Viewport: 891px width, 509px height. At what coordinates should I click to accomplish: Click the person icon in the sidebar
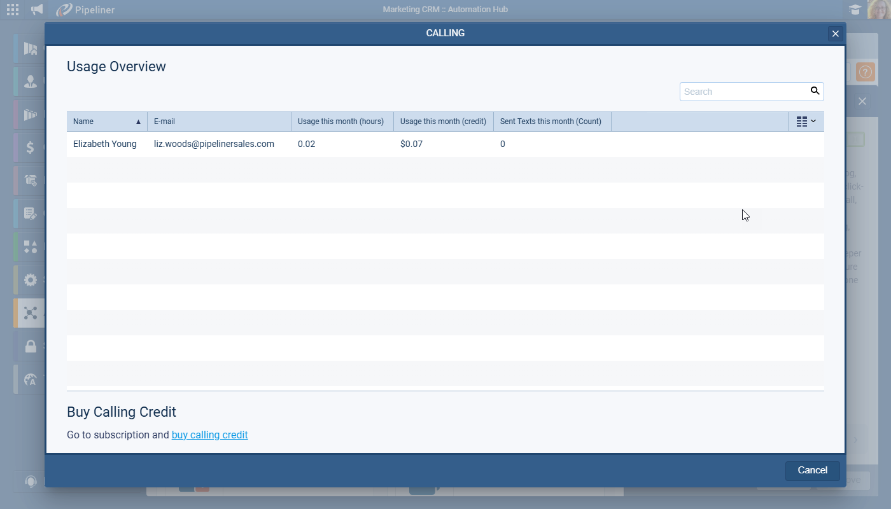pos(30,81)
